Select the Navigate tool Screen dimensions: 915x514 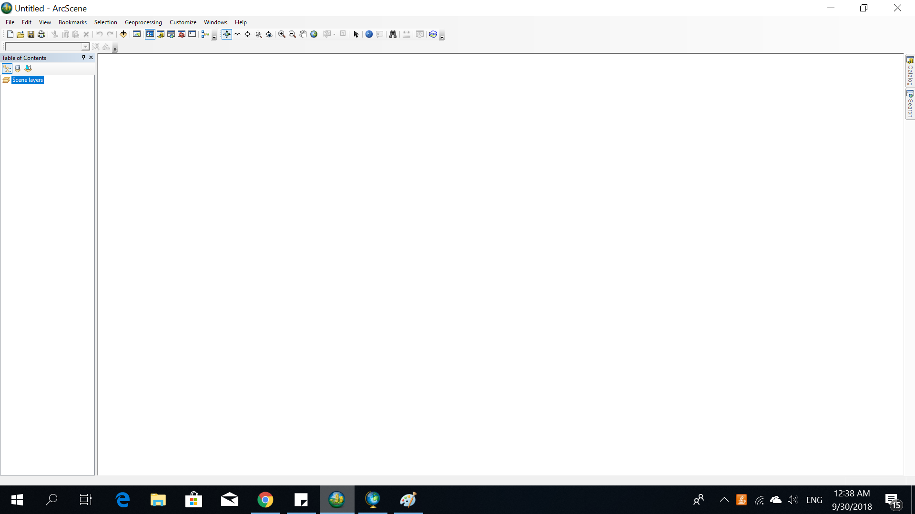226,34
